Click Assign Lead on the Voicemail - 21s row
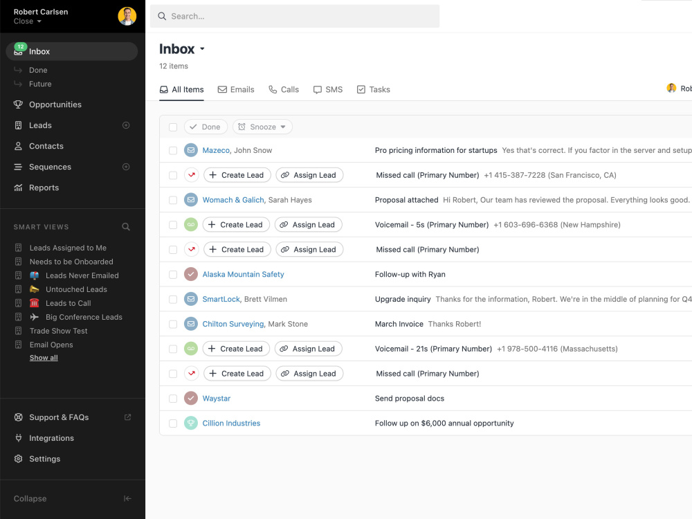 point(308,349)
